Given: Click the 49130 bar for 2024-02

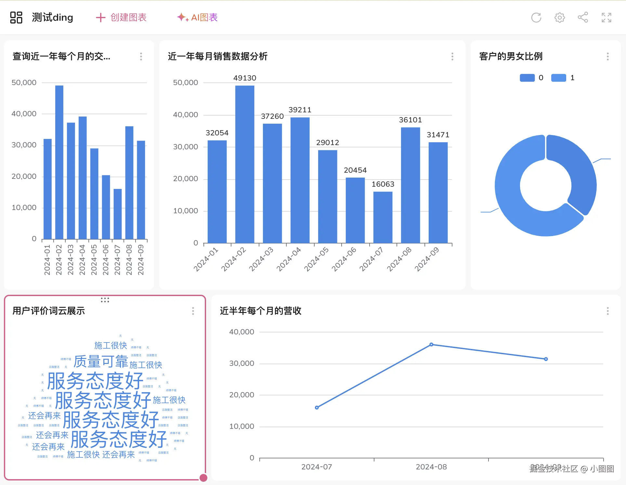Looking at the screenshot, I should coord(244,164).
